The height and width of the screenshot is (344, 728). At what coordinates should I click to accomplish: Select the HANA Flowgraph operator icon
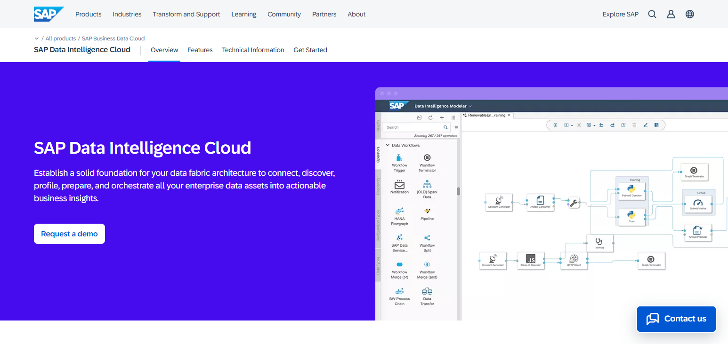coord(399,211)
